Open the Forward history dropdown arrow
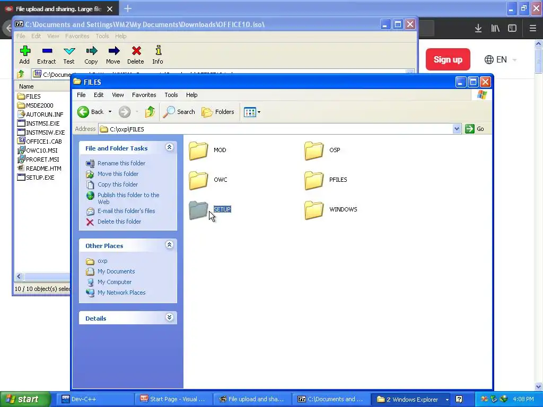Screen dimensions: 543x407 (137, 112)
